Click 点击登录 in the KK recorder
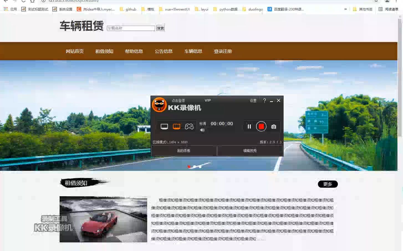This screenshot has width=403, height=251. 178,101
